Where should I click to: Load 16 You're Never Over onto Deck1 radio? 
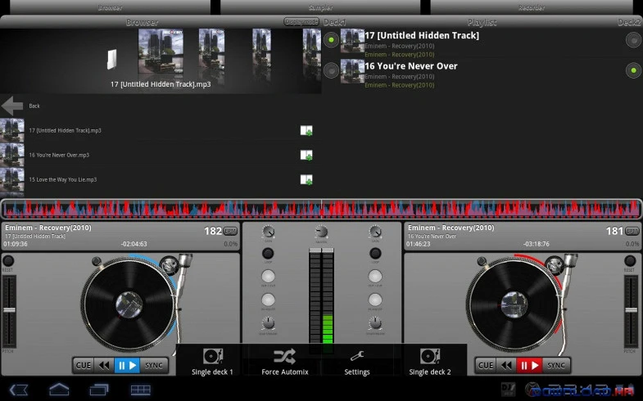coord(332,70)
